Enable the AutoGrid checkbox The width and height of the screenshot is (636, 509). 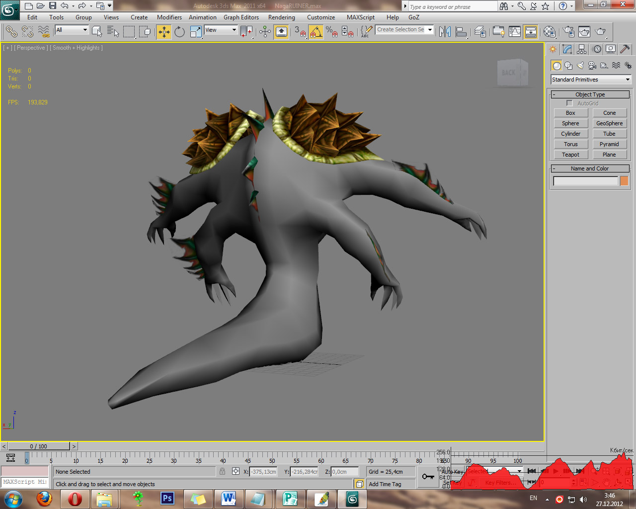[569, 103]
